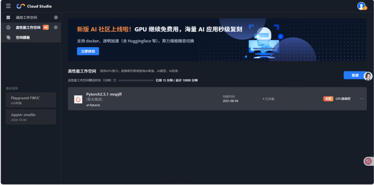The image size is (374, 185).
Task: Click 已用 15 分钟 / 总计 10000 分钟 text
Action: click(x=177, y=80)
